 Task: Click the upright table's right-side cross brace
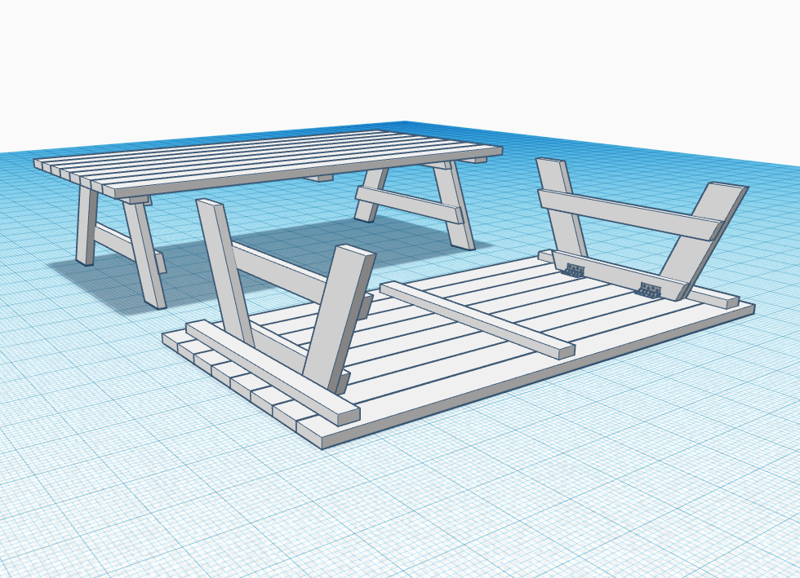tap(408, 204)
